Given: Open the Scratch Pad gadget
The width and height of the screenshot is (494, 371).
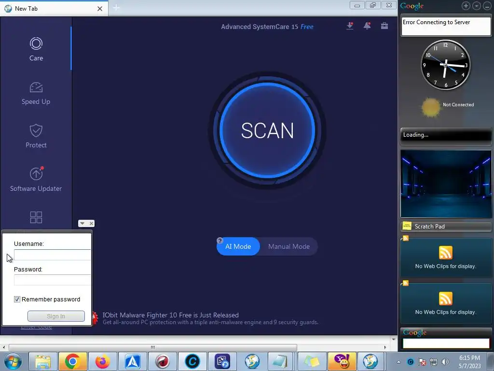Looking at the screenshot, I should 446,226.
